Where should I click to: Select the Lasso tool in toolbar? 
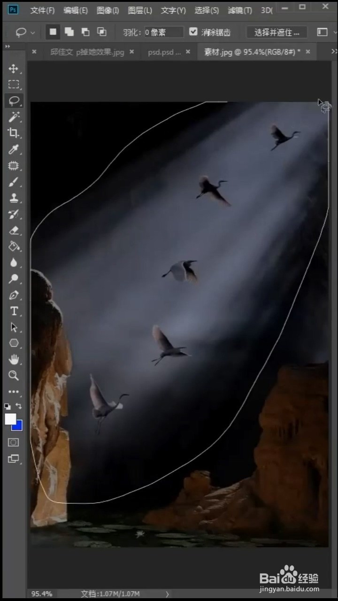point(14,100)
